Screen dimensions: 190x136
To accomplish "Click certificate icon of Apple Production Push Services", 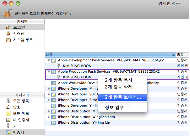I will tap(53, 72).
